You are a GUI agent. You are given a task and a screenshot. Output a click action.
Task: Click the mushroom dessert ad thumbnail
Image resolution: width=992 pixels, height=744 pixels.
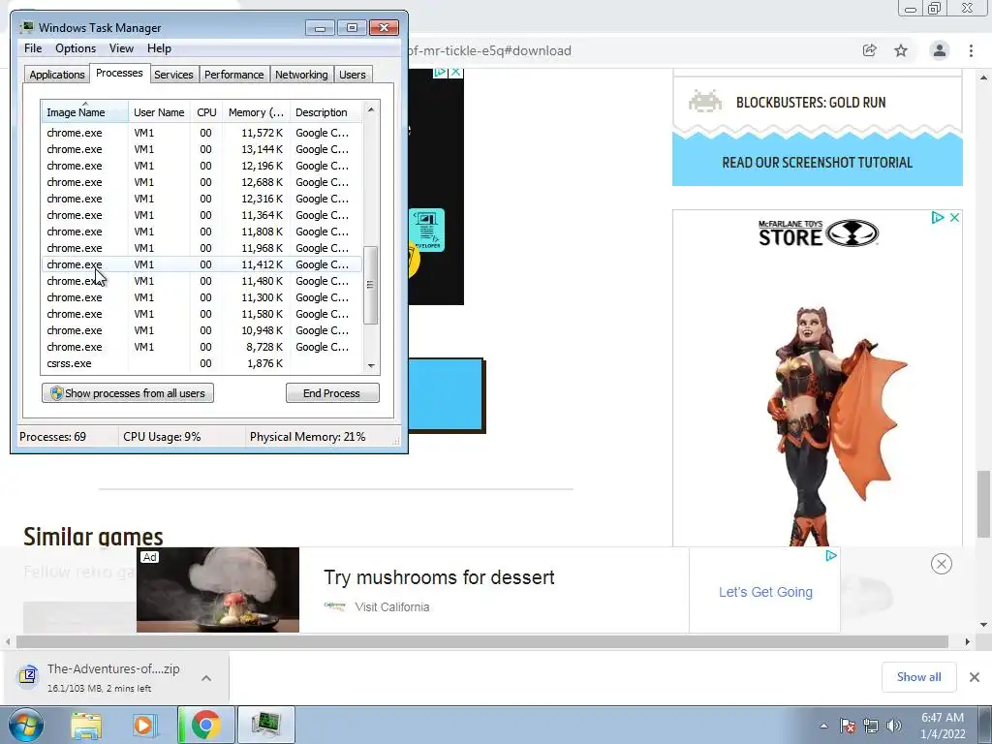(218, 590)
